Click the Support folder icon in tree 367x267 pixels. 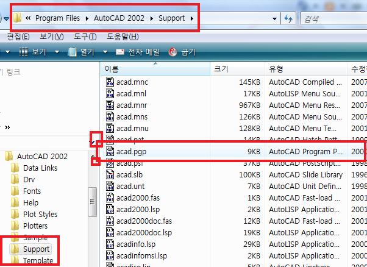point(15,249)
